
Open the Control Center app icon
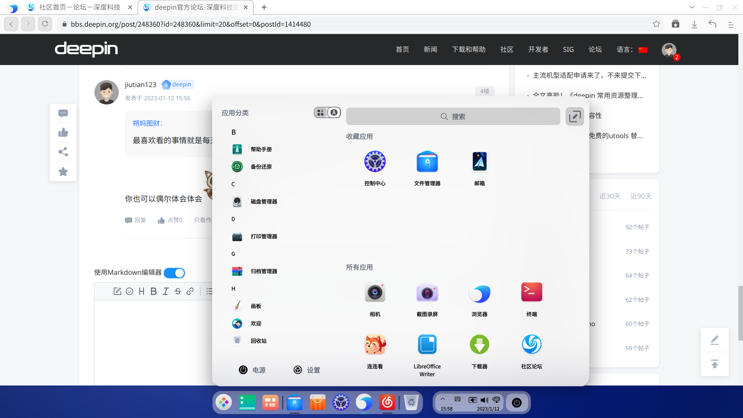point(375,162)
